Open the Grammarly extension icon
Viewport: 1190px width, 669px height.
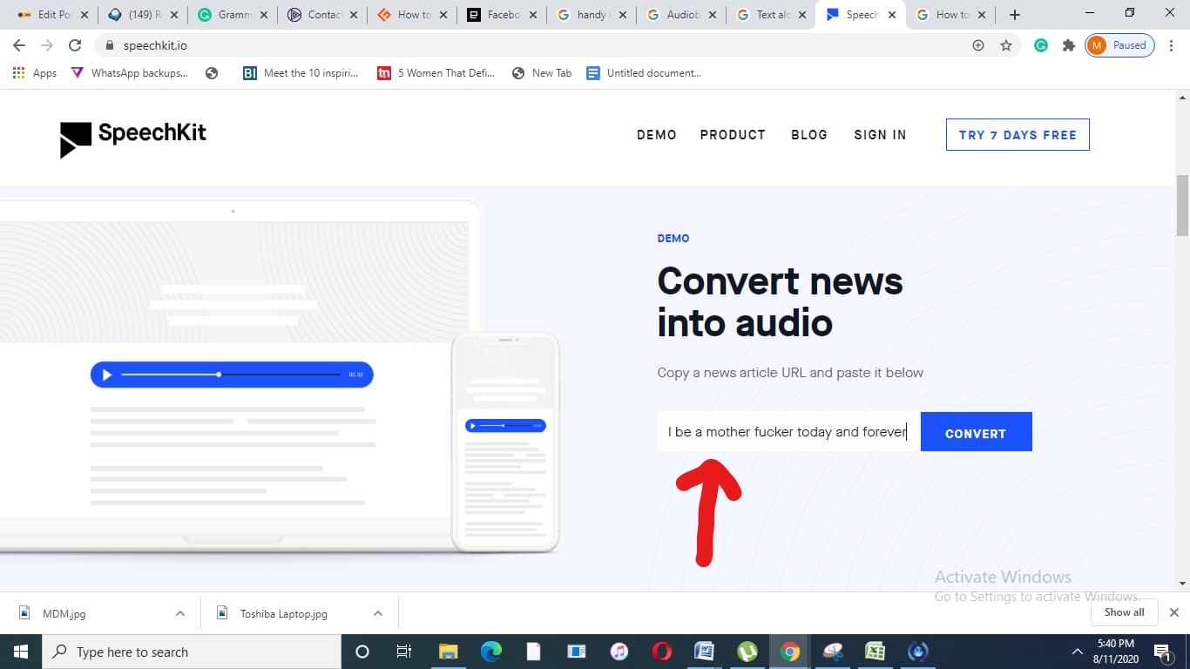(1040, 45)
